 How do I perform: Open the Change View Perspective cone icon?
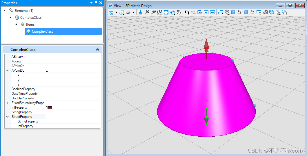[x=227, y=12]
